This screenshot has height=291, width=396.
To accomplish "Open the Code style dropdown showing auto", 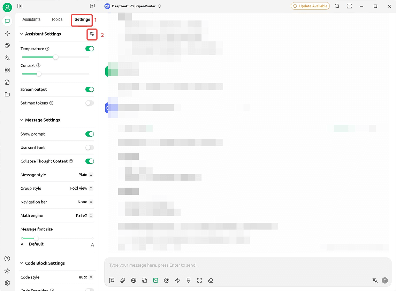I will pos(86,277).
